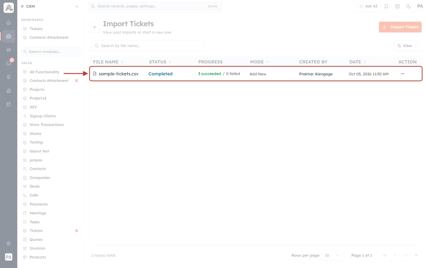Image resolution: width=428 pixels, height=268 pixels.
Task: Open the Home icon in left rail
Action: tap(9, 23)
